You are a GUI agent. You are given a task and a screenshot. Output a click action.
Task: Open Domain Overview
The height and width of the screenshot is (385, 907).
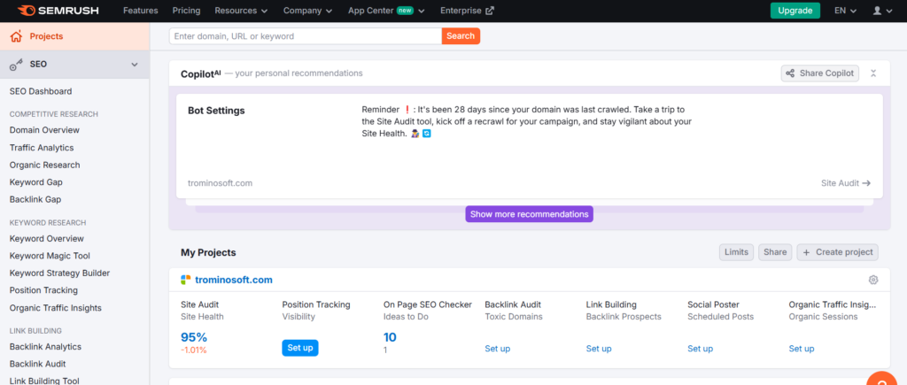coord(44,130)
